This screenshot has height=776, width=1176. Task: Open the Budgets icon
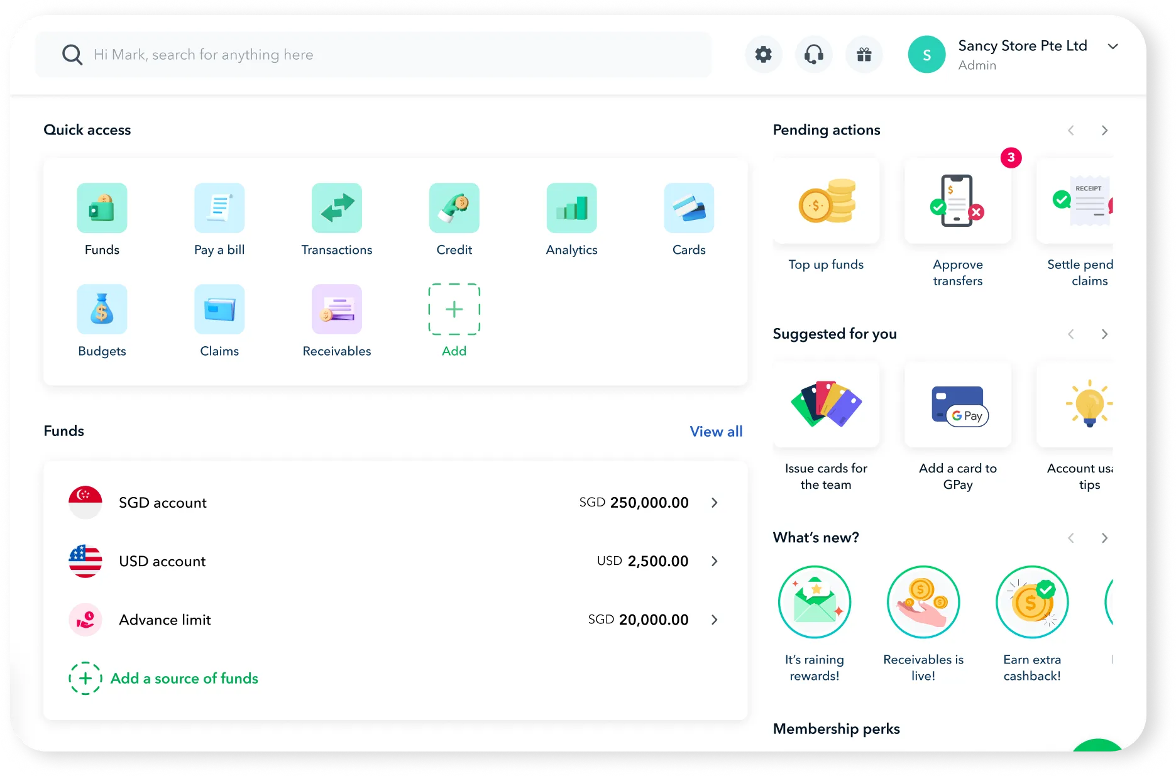point(102,309)
